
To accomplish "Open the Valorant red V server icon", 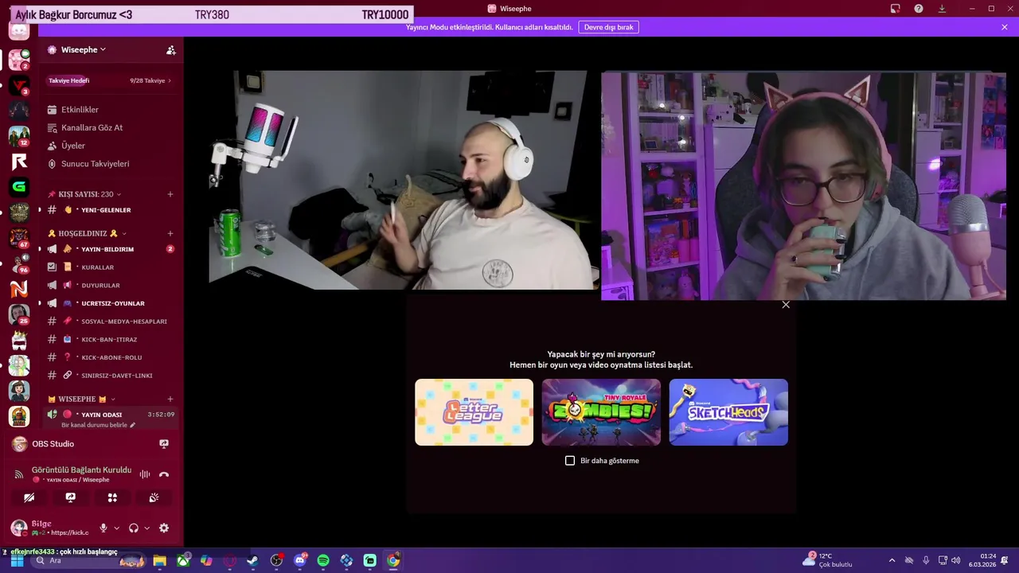I will pos(19,85).
